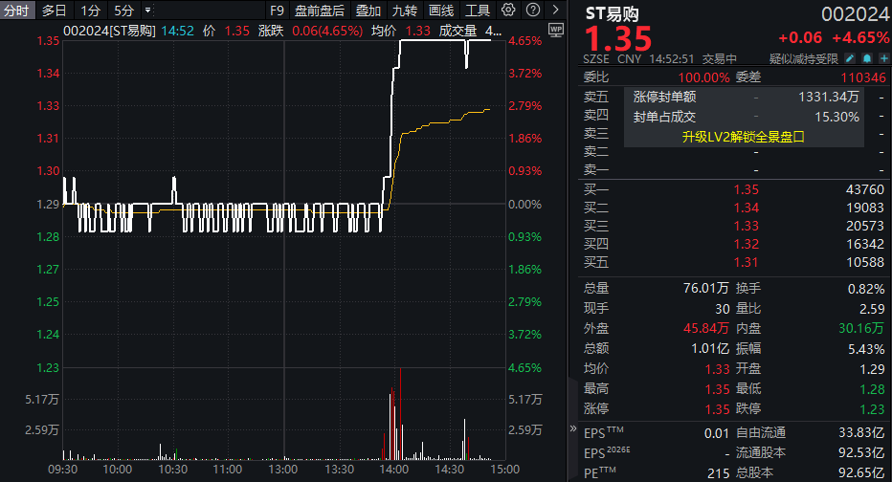Screen dimensions: 892x482
Task: Click the plus add-to-watchlist icon
Action: 881,58
